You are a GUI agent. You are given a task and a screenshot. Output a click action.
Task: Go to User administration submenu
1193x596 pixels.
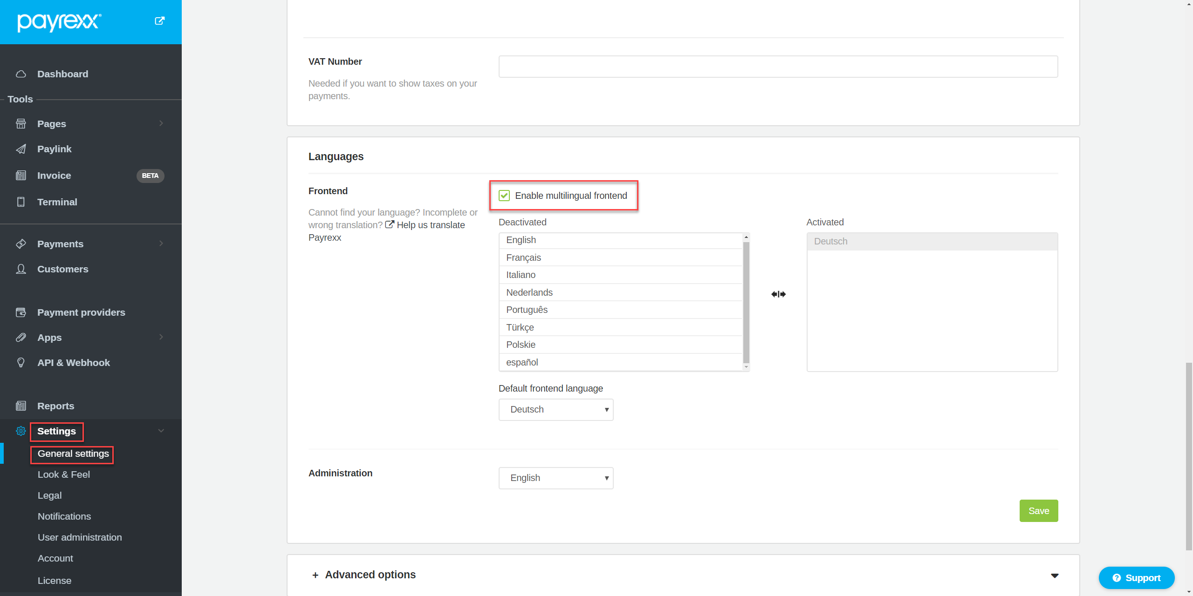pos(80,537)
